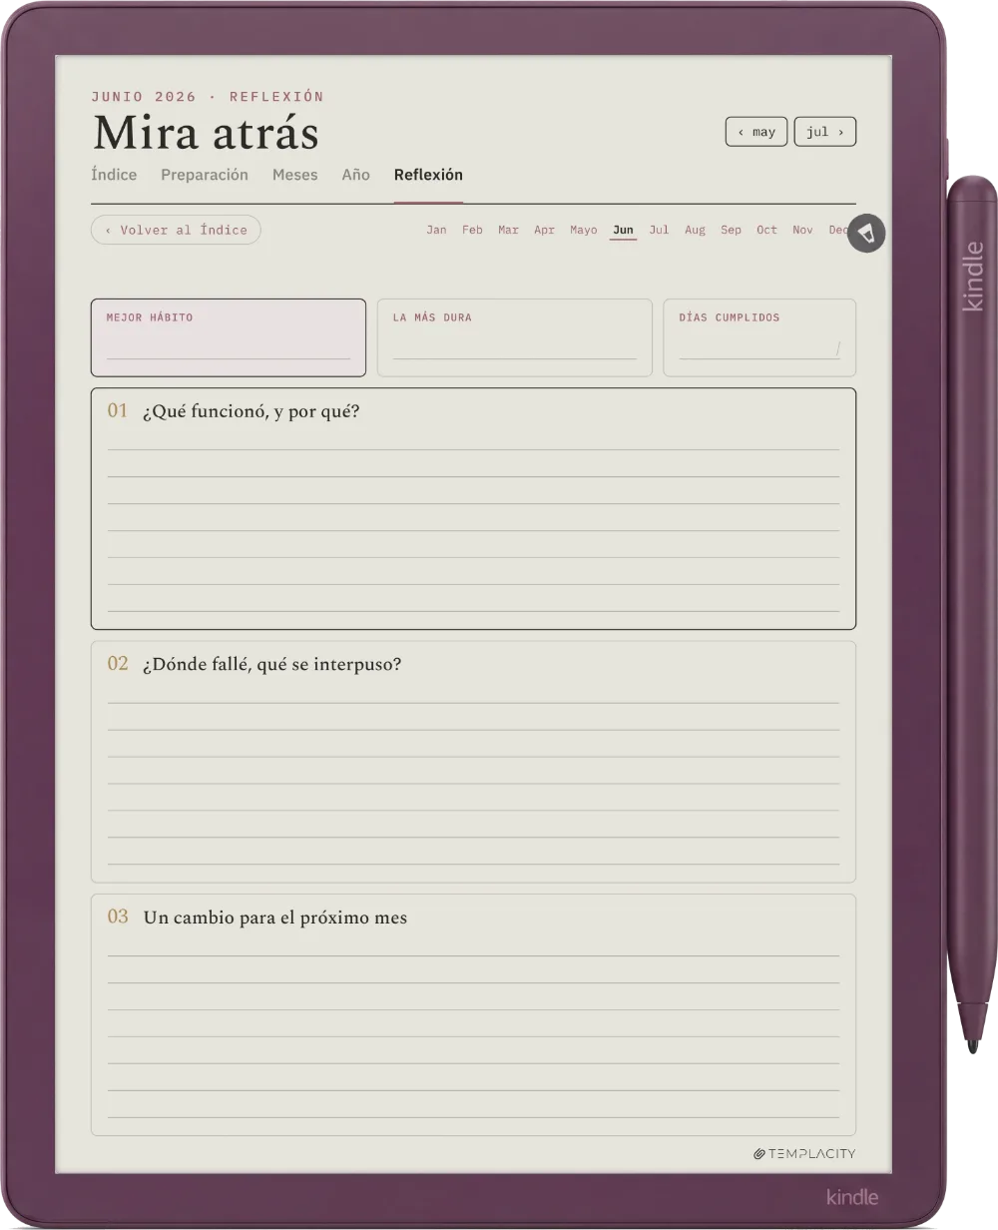Open the Año tab
The width and height of the screenshot is (998, 1230).
point(356,175)
